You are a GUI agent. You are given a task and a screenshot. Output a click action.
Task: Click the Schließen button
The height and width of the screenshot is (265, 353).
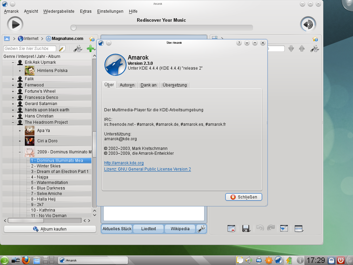[x=244, y=197]
